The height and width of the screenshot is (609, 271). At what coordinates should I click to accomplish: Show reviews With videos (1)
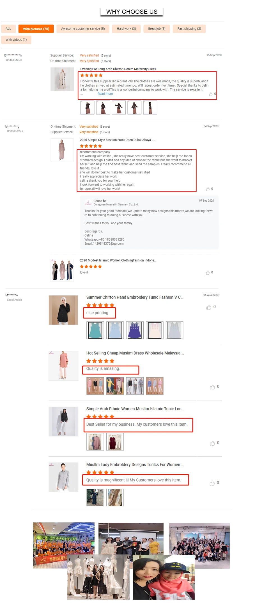pos(16,40)
